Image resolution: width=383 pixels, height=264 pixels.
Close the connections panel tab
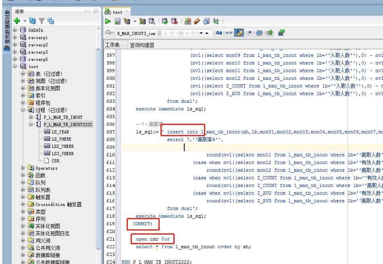(x=86, y=11)
